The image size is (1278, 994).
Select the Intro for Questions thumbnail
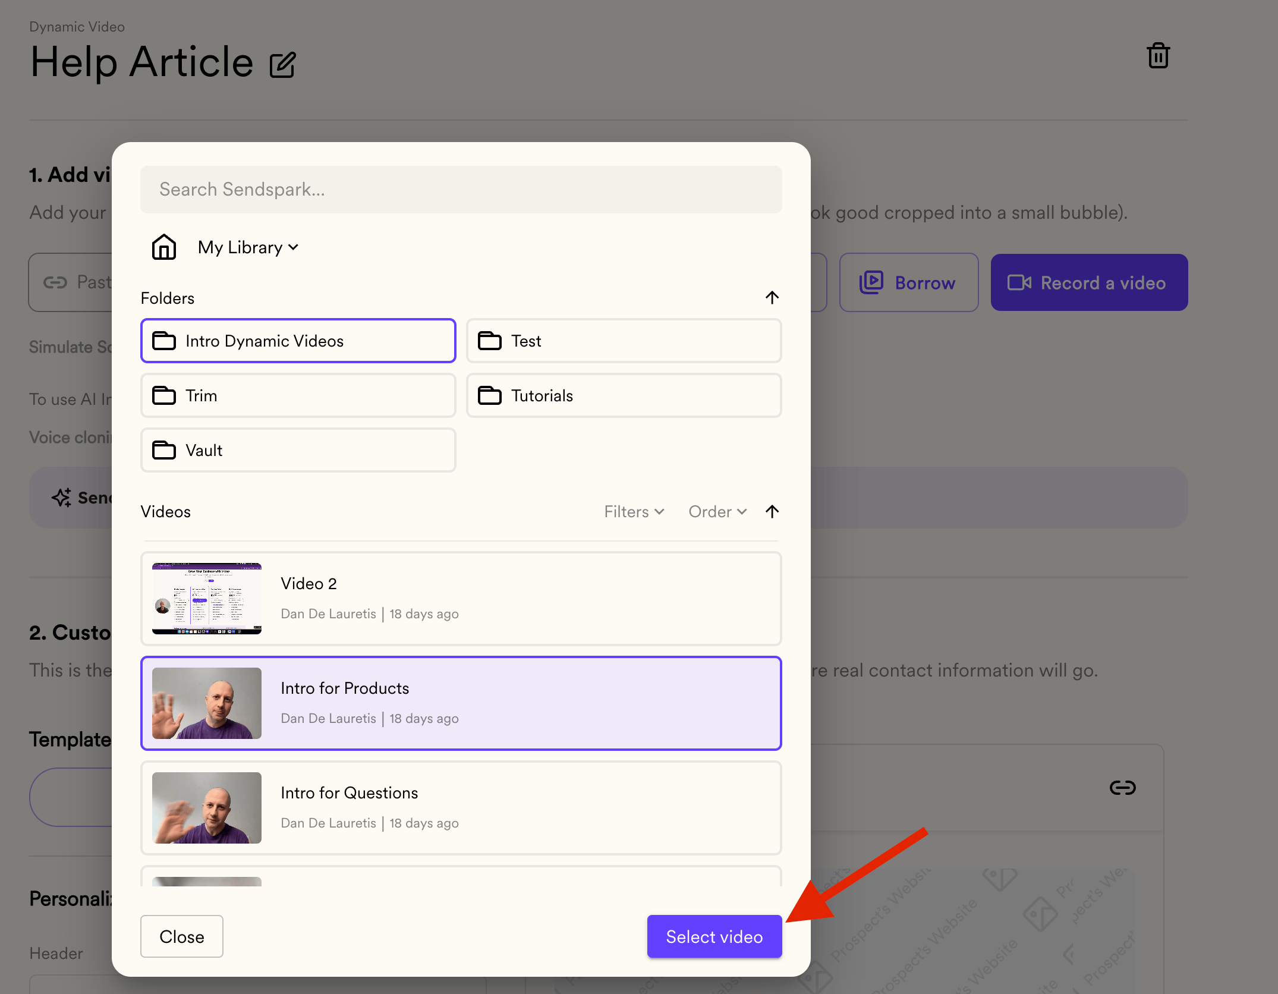[x=207, y=808]
